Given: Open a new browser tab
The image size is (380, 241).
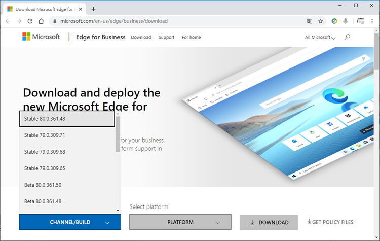Looking at the screenshot, I should (x=93, y=9).
